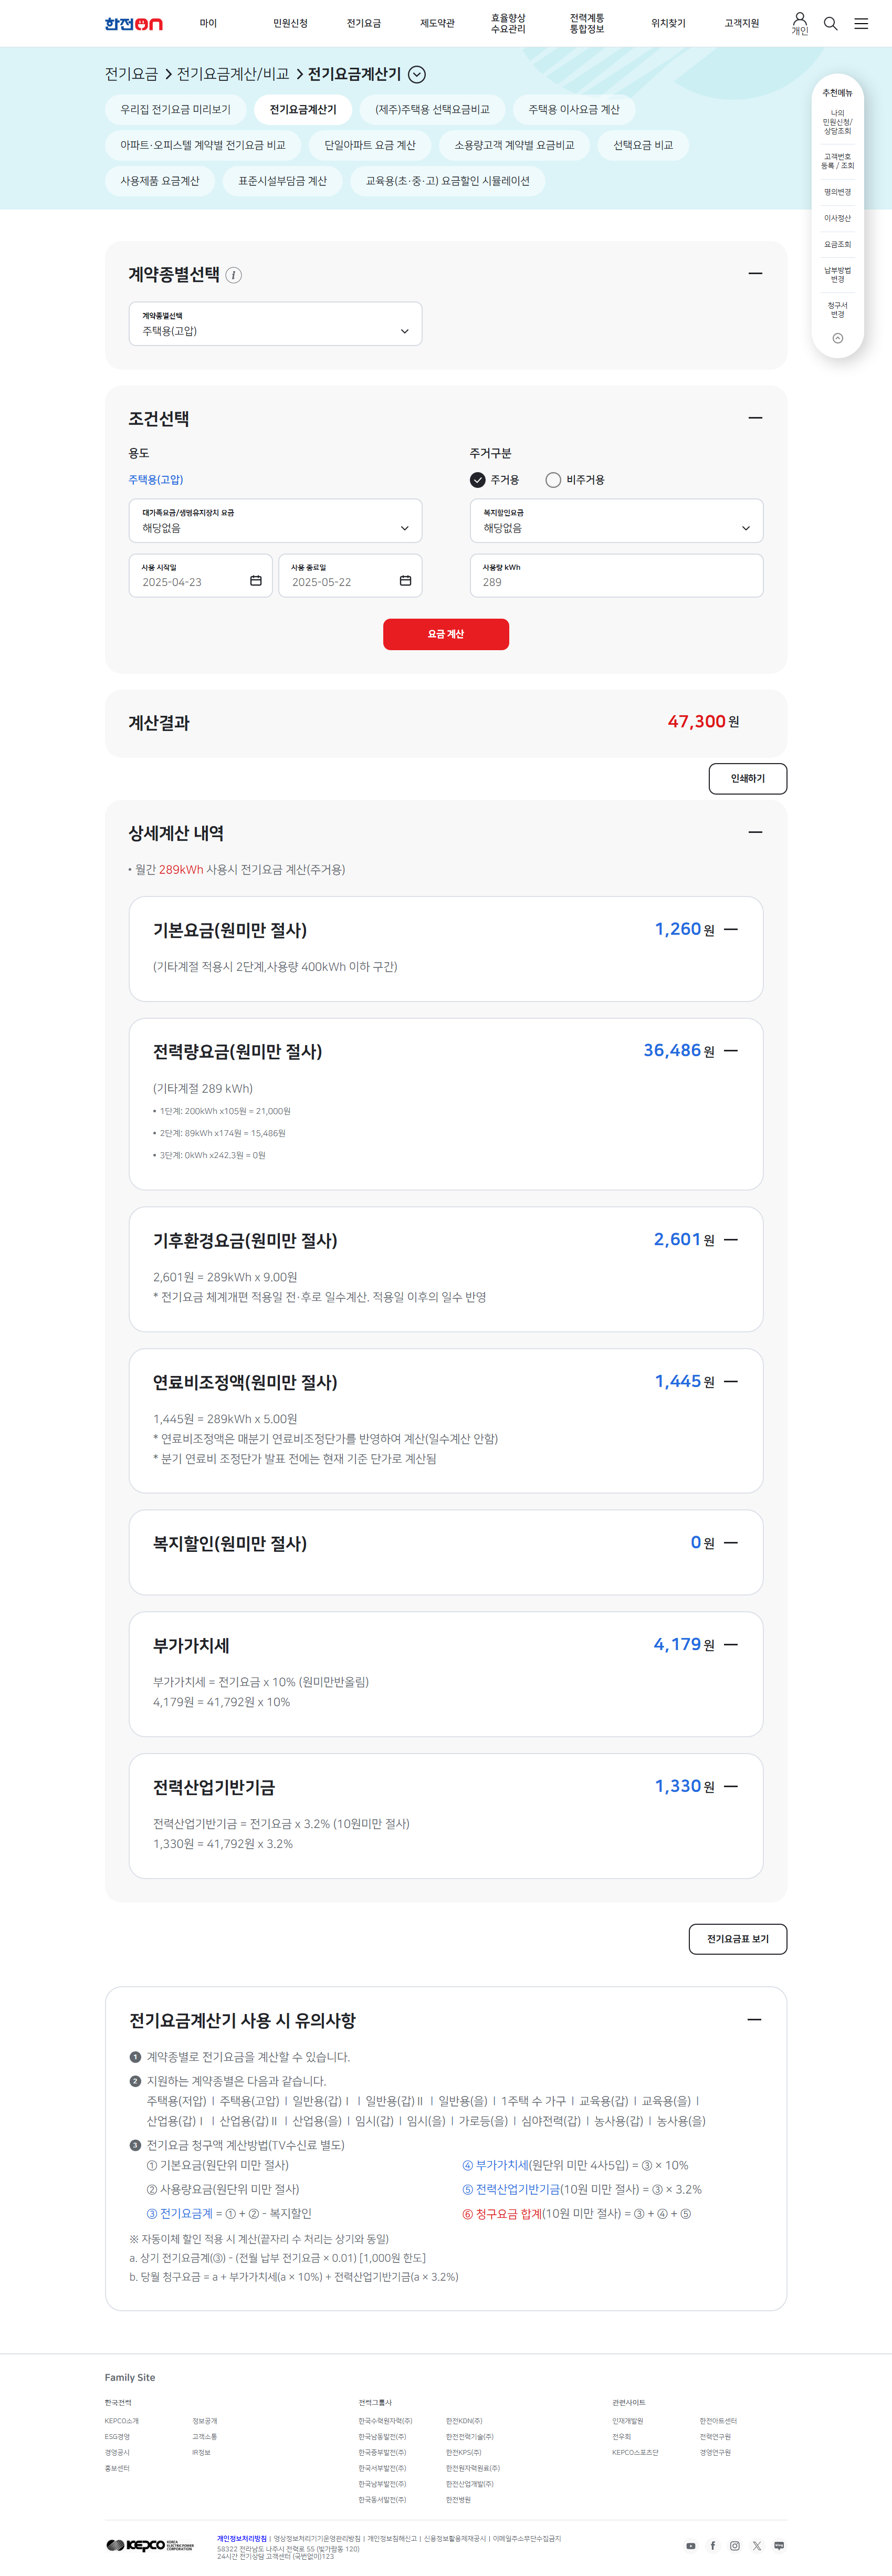Open the 계약종별선택 주택용(고압) dropdown
This screenshot has width=892, height=2576.
275,324
